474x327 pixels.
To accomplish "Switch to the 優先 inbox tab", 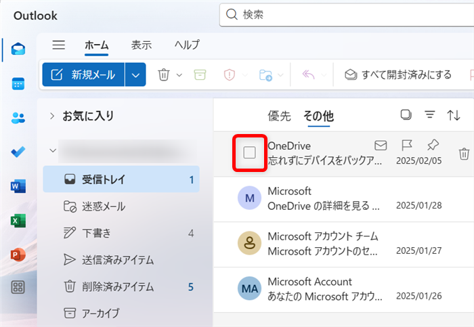I will [279, 116].
